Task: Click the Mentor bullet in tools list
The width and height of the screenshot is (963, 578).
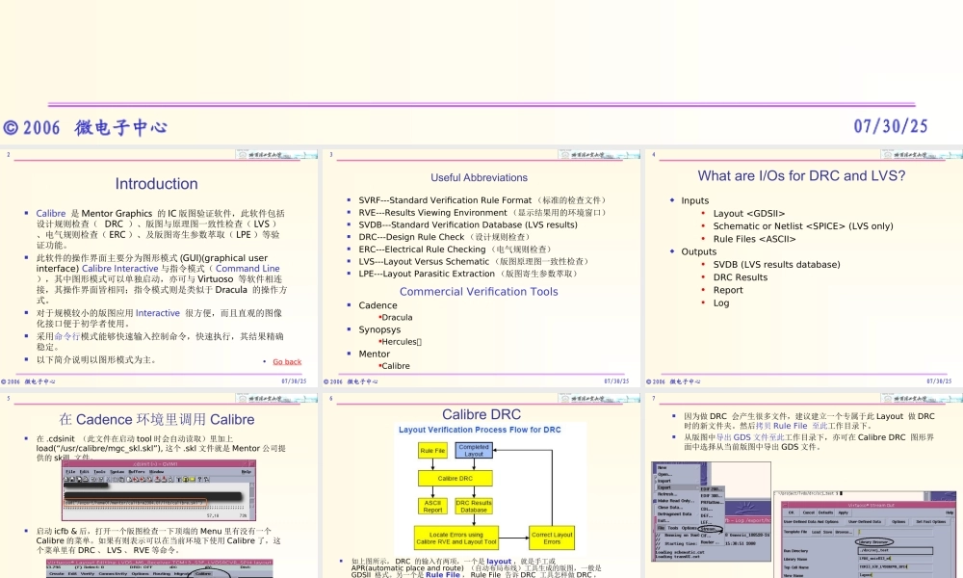Action: point(374,355)
